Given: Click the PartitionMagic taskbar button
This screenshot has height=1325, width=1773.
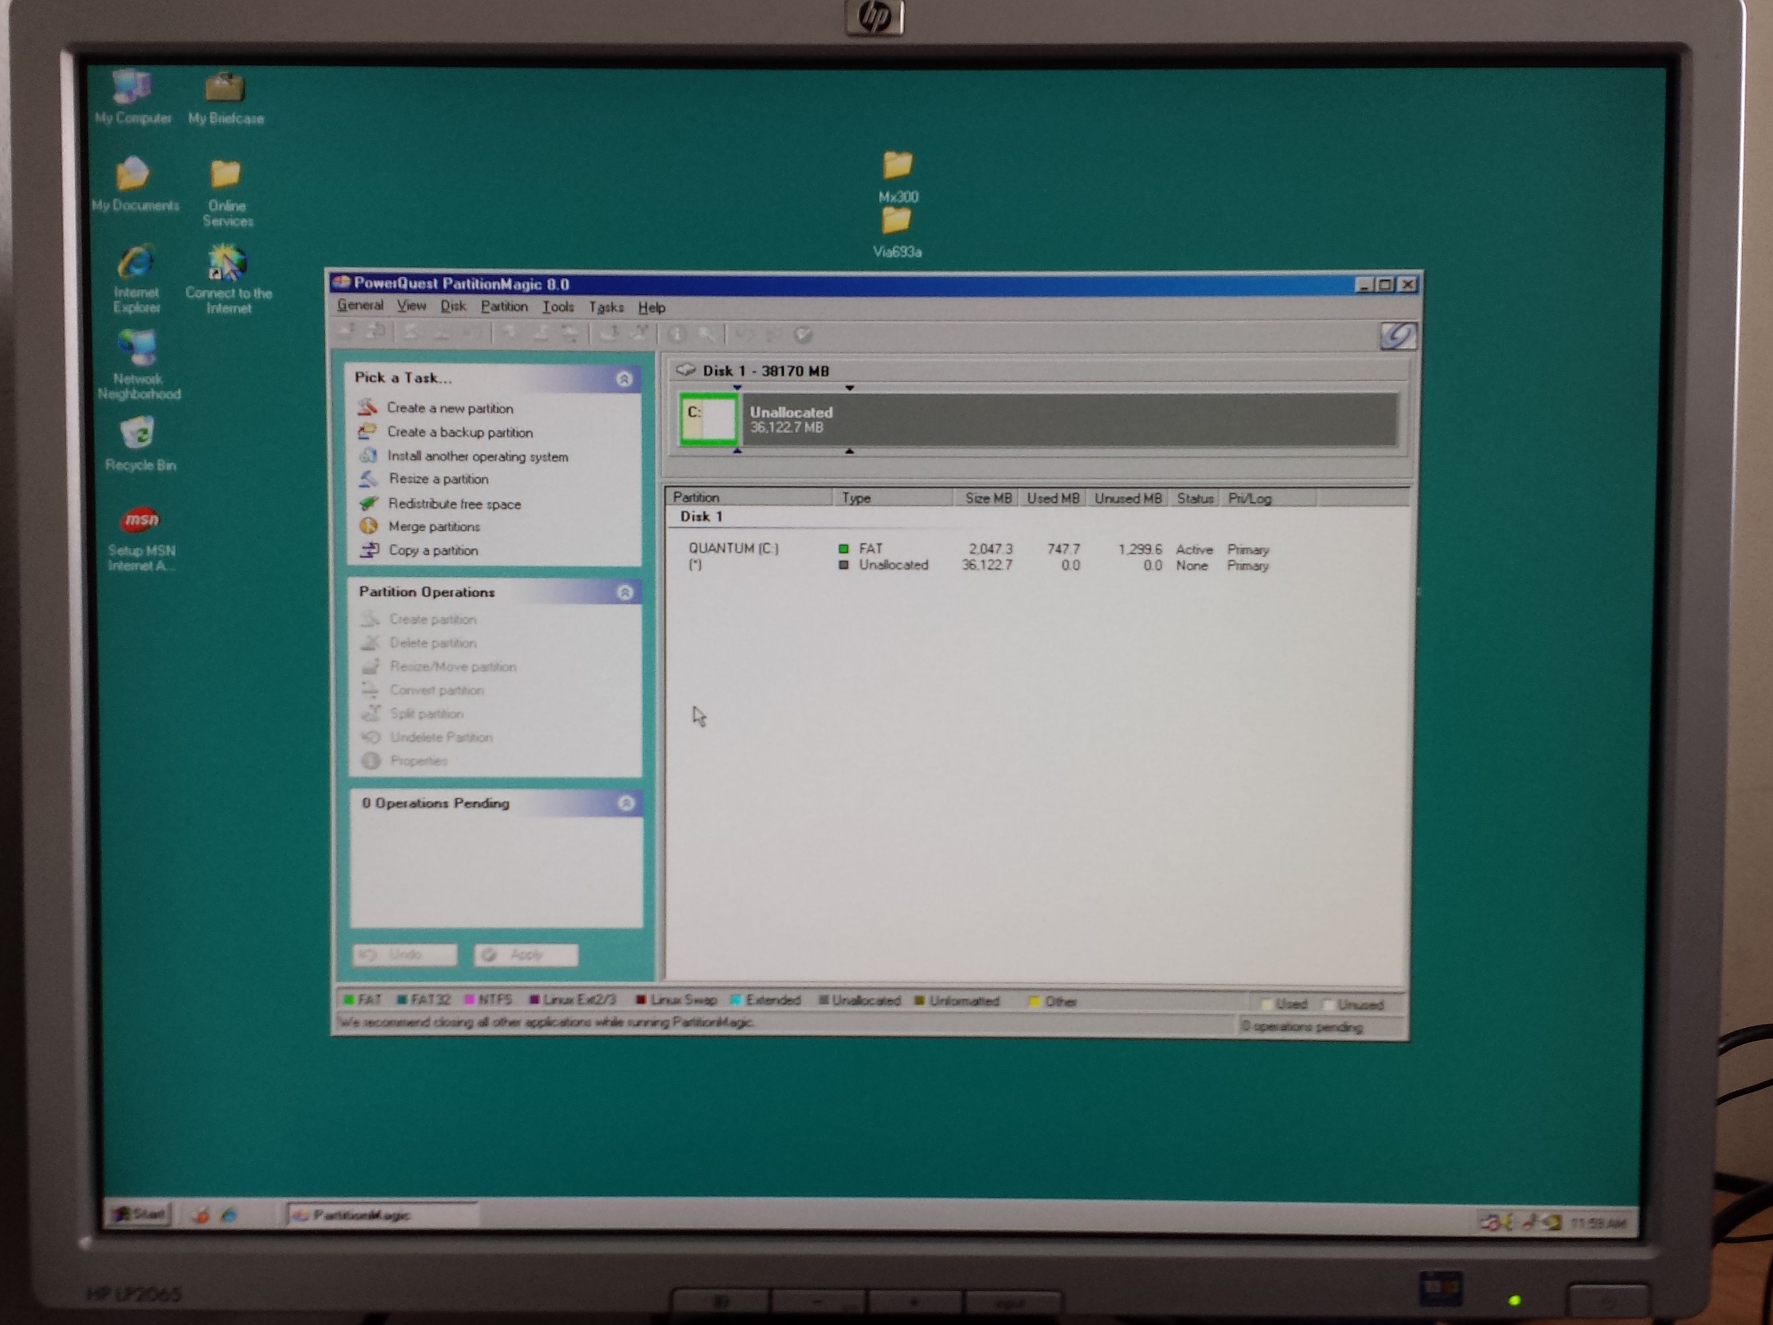Looking at the screenshot, I should tap(383, 1215).
